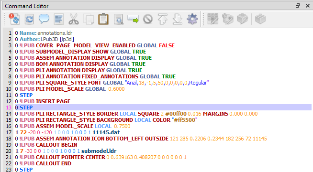The image size is (313, 172).
Task: Open Find with the magnifier page icon
Action: 118,19
